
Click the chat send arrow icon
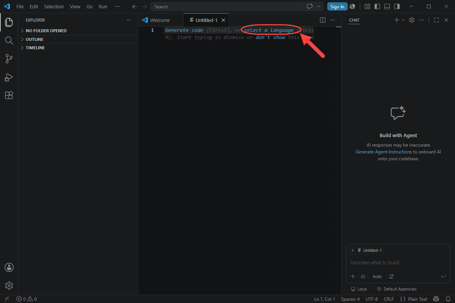[x=444, y=276]
